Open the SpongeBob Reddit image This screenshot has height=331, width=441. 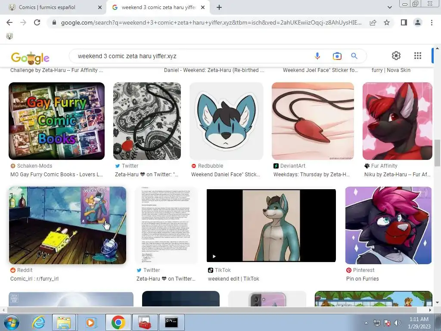pyautogui.click(x=68, y=225)
